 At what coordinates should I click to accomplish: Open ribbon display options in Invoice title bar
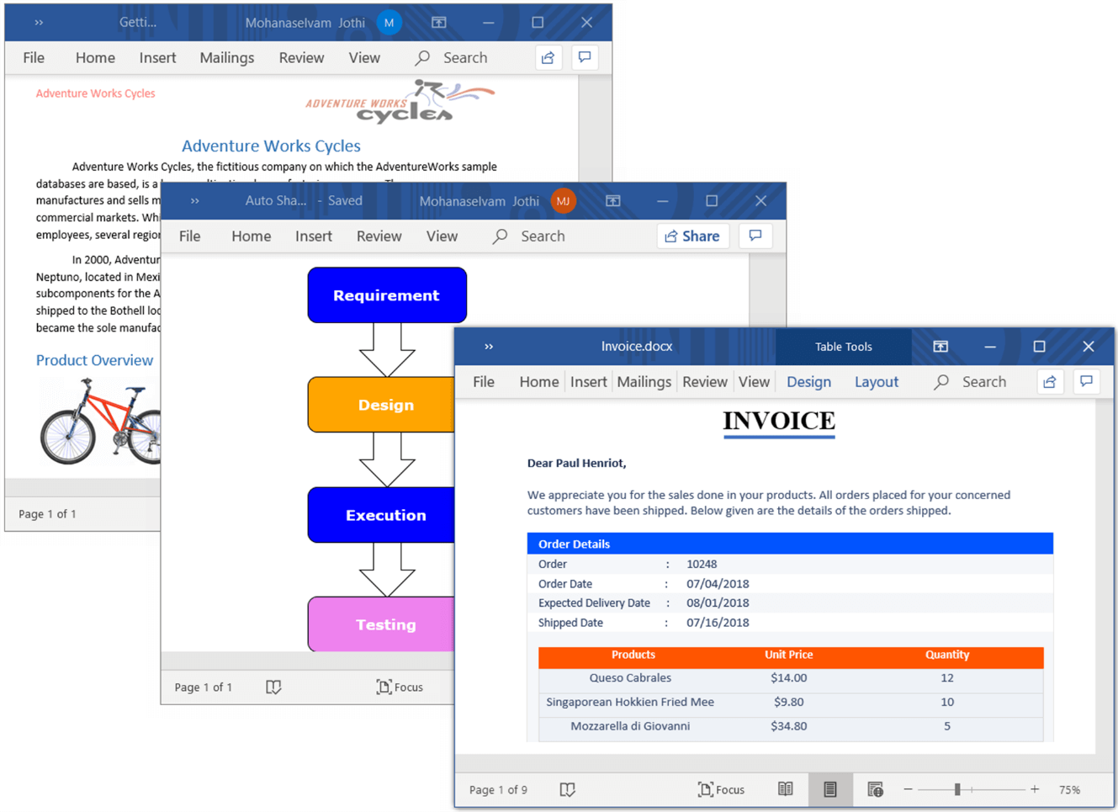[x=940, y=347]
